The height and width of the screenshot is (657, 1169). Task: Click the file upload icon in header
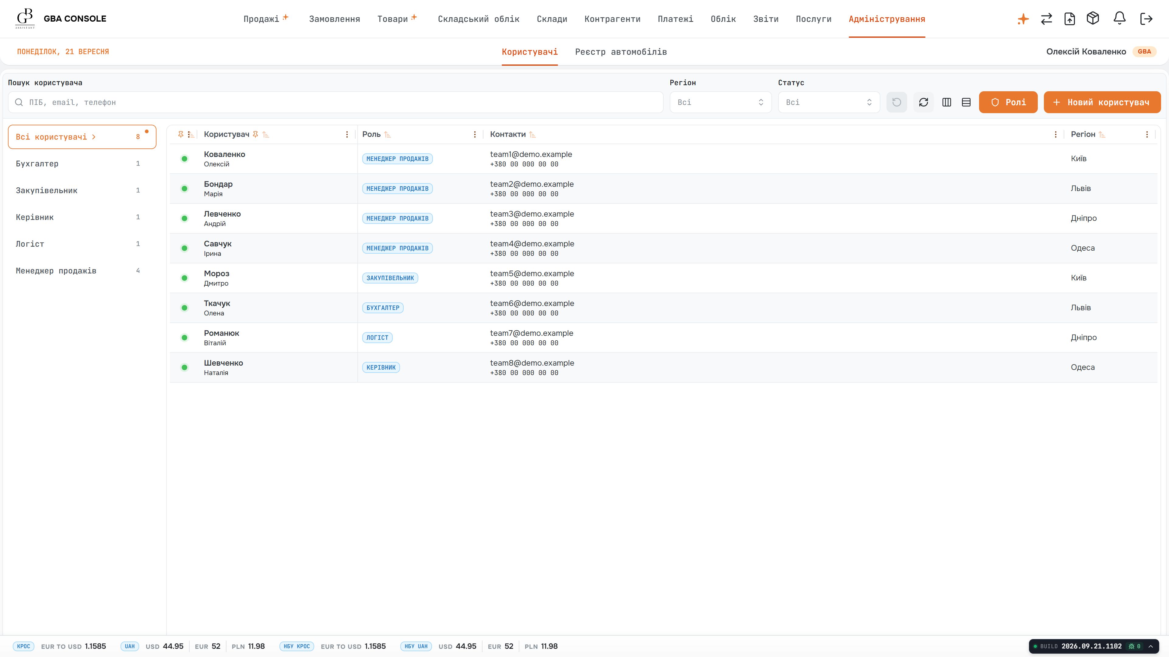[1070, 19]
